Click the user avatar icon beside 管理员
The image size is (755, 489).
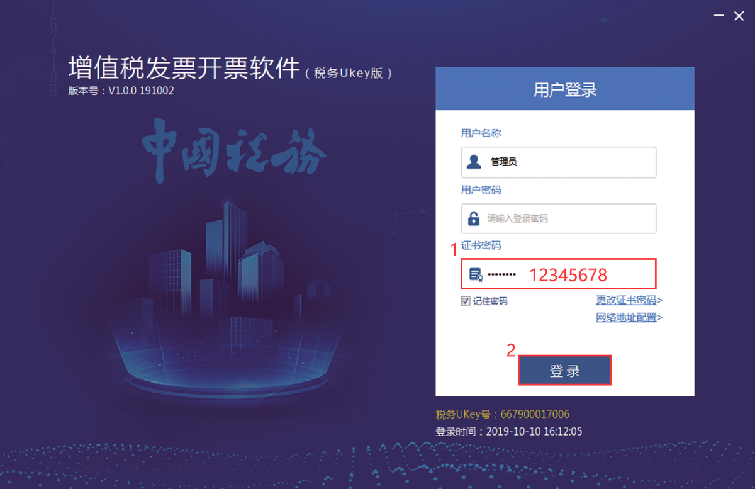[x=474, y=162]
